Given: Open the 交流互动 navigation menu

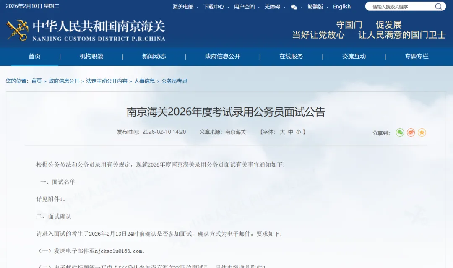Looking at the screenshot, I should coord(354,56).
